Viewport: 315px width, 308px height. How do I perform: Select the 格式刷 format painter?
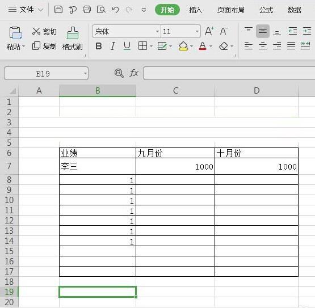72,39
